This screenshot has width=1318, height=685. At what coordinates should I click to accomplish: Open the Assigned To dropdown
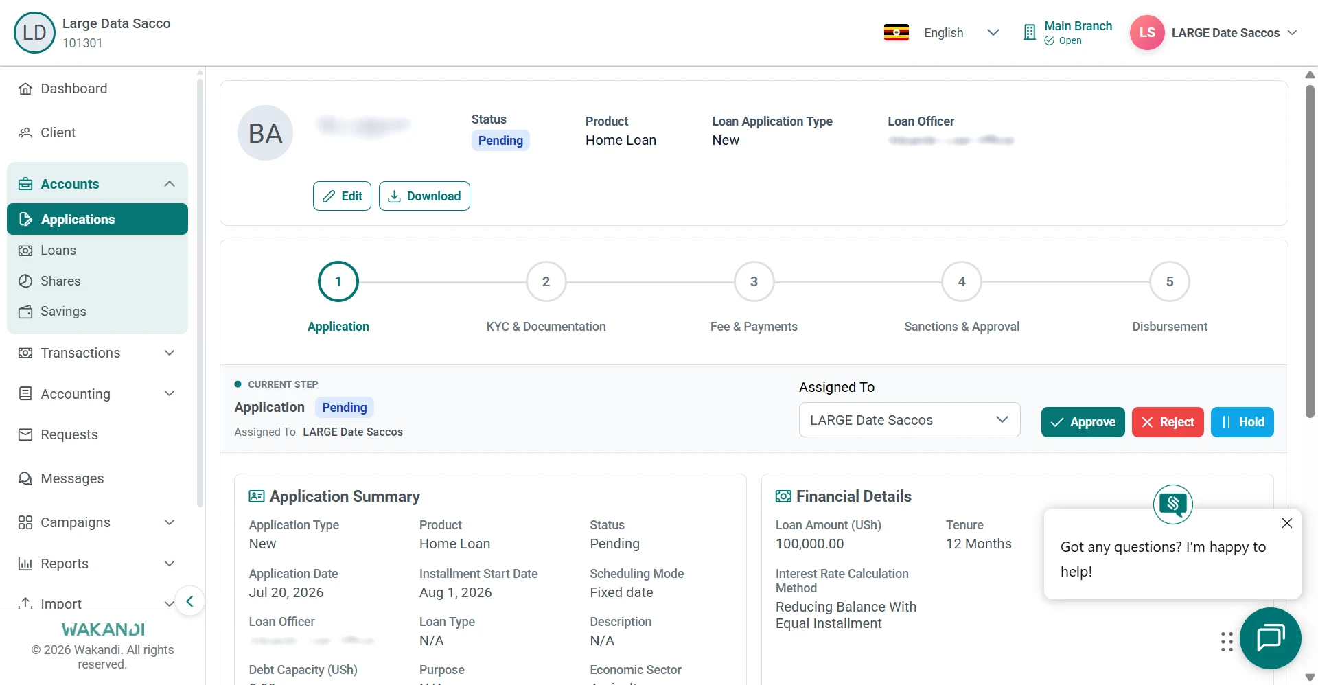[x=909, y=420]
